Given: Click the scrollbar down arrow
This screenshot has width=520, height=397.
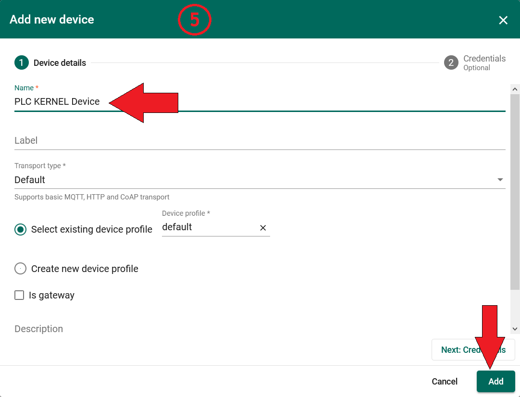Looking at the screenshot, I should point(515,329).
